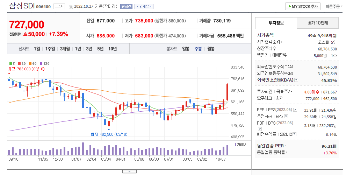This screenshot has width=346, height=175.
Task: Open the help icon next to PER EPS(2022.06)
Action: pos(295,110)
